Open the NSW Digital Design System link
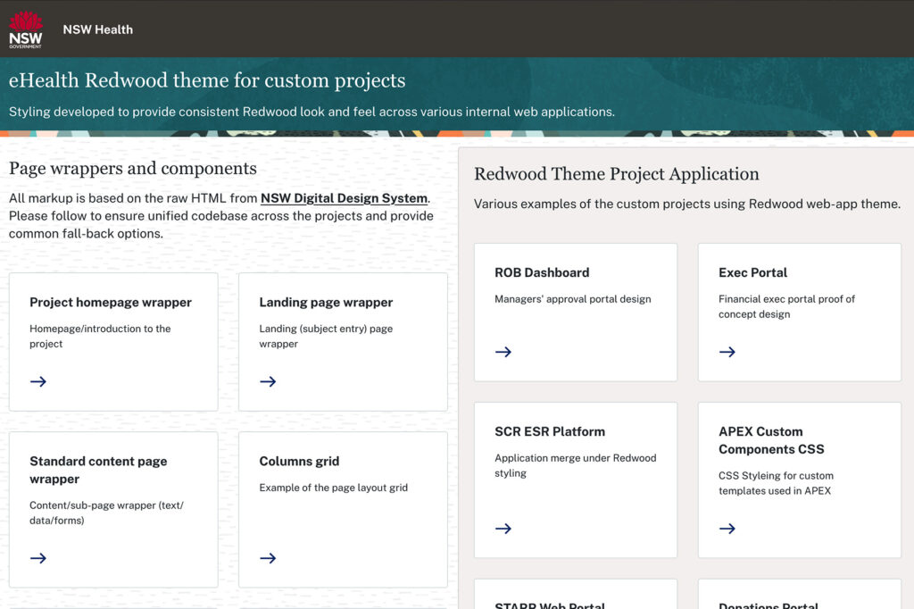Screen dimensions: 914x609 click(344, 198)
